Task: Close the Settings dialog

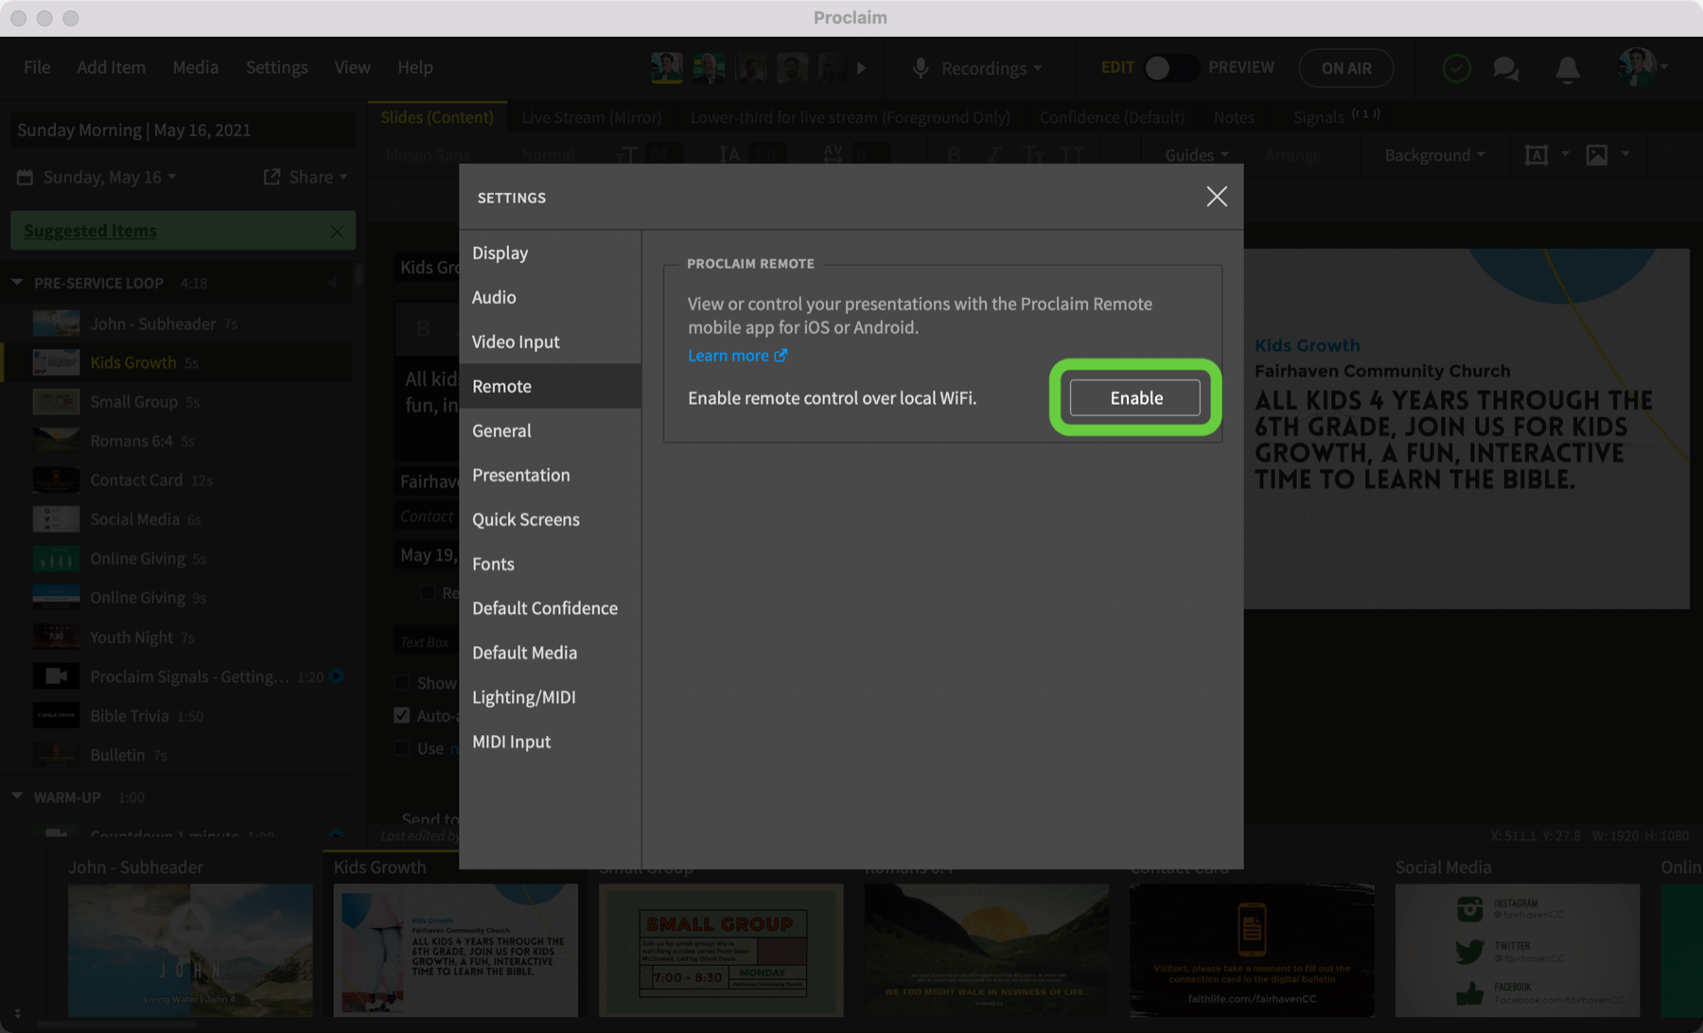Action: click(x=1217, y=197)
